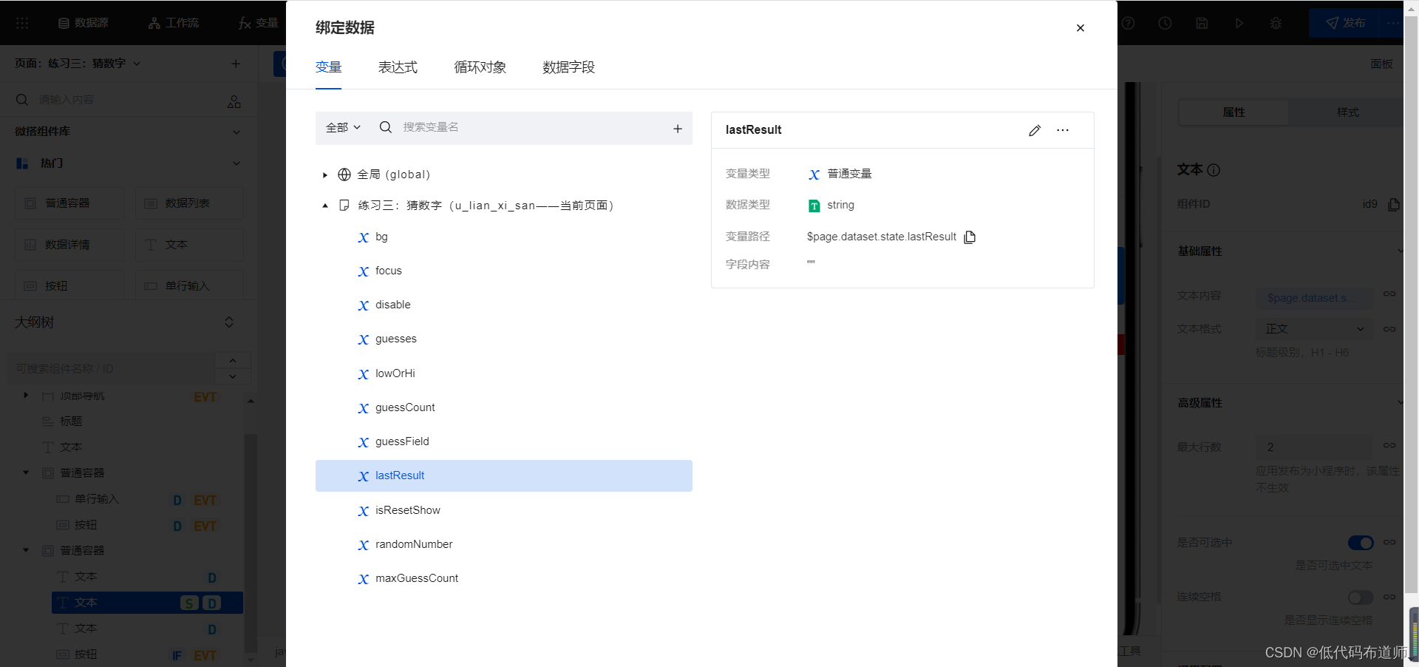Toggle the 连续空格 switch
This screenshot has width=1419, height=667.
[1360, 597]
